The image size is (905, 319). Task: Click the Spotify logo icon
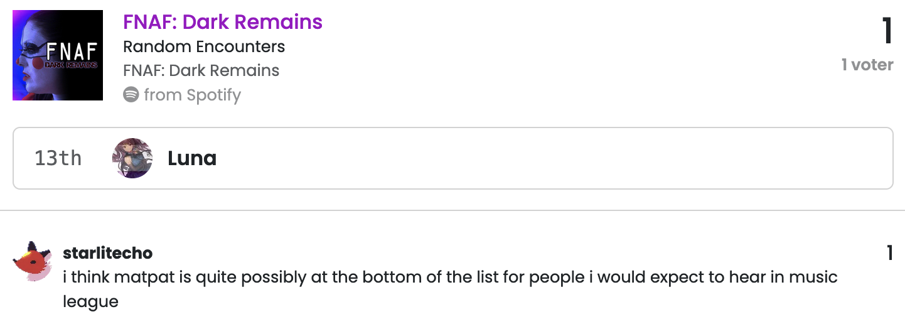click(x=131, y=95)
